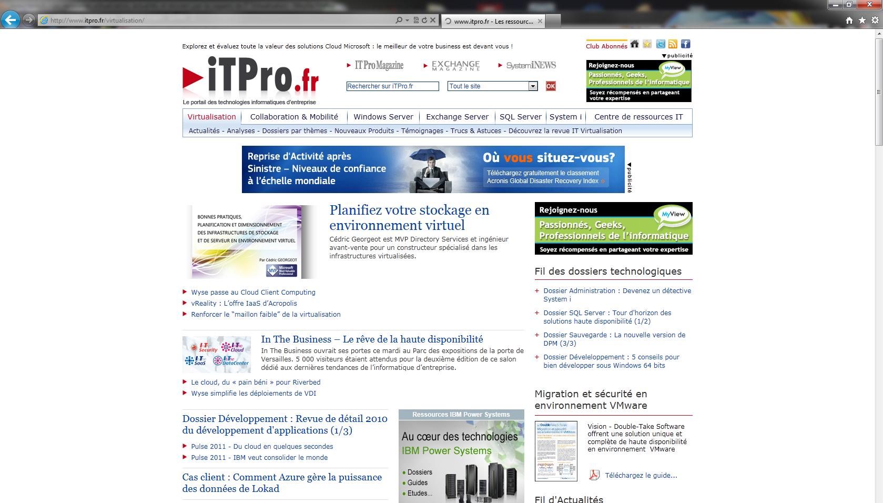Open the Centre de ressources IT tab
883x503 pixels.
tap(638, 117)
